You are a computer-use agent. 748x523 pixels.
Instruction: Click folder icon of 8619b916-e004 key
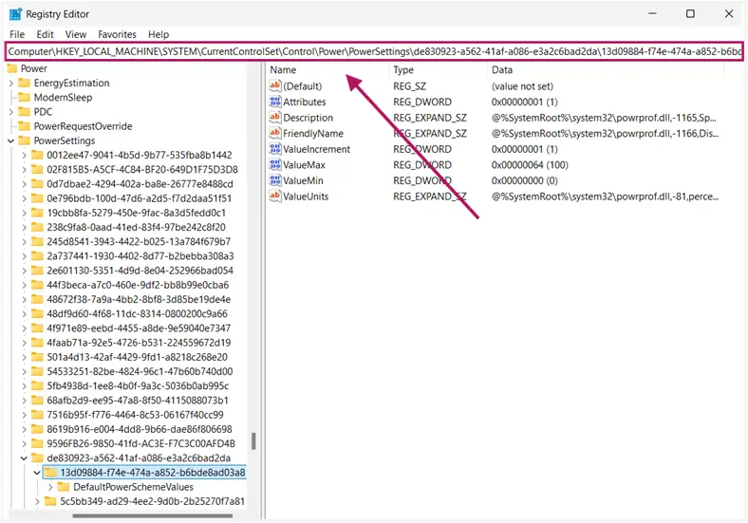(37, 429)
